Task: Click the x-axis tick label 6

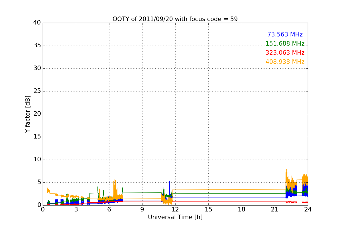Action: click(109, 209)
